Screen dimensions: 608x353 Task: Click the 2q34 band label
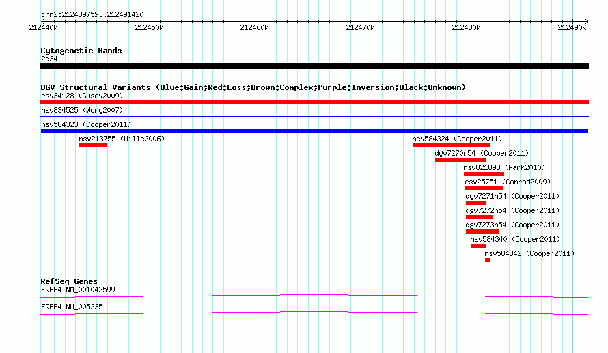tap(49, 59)
